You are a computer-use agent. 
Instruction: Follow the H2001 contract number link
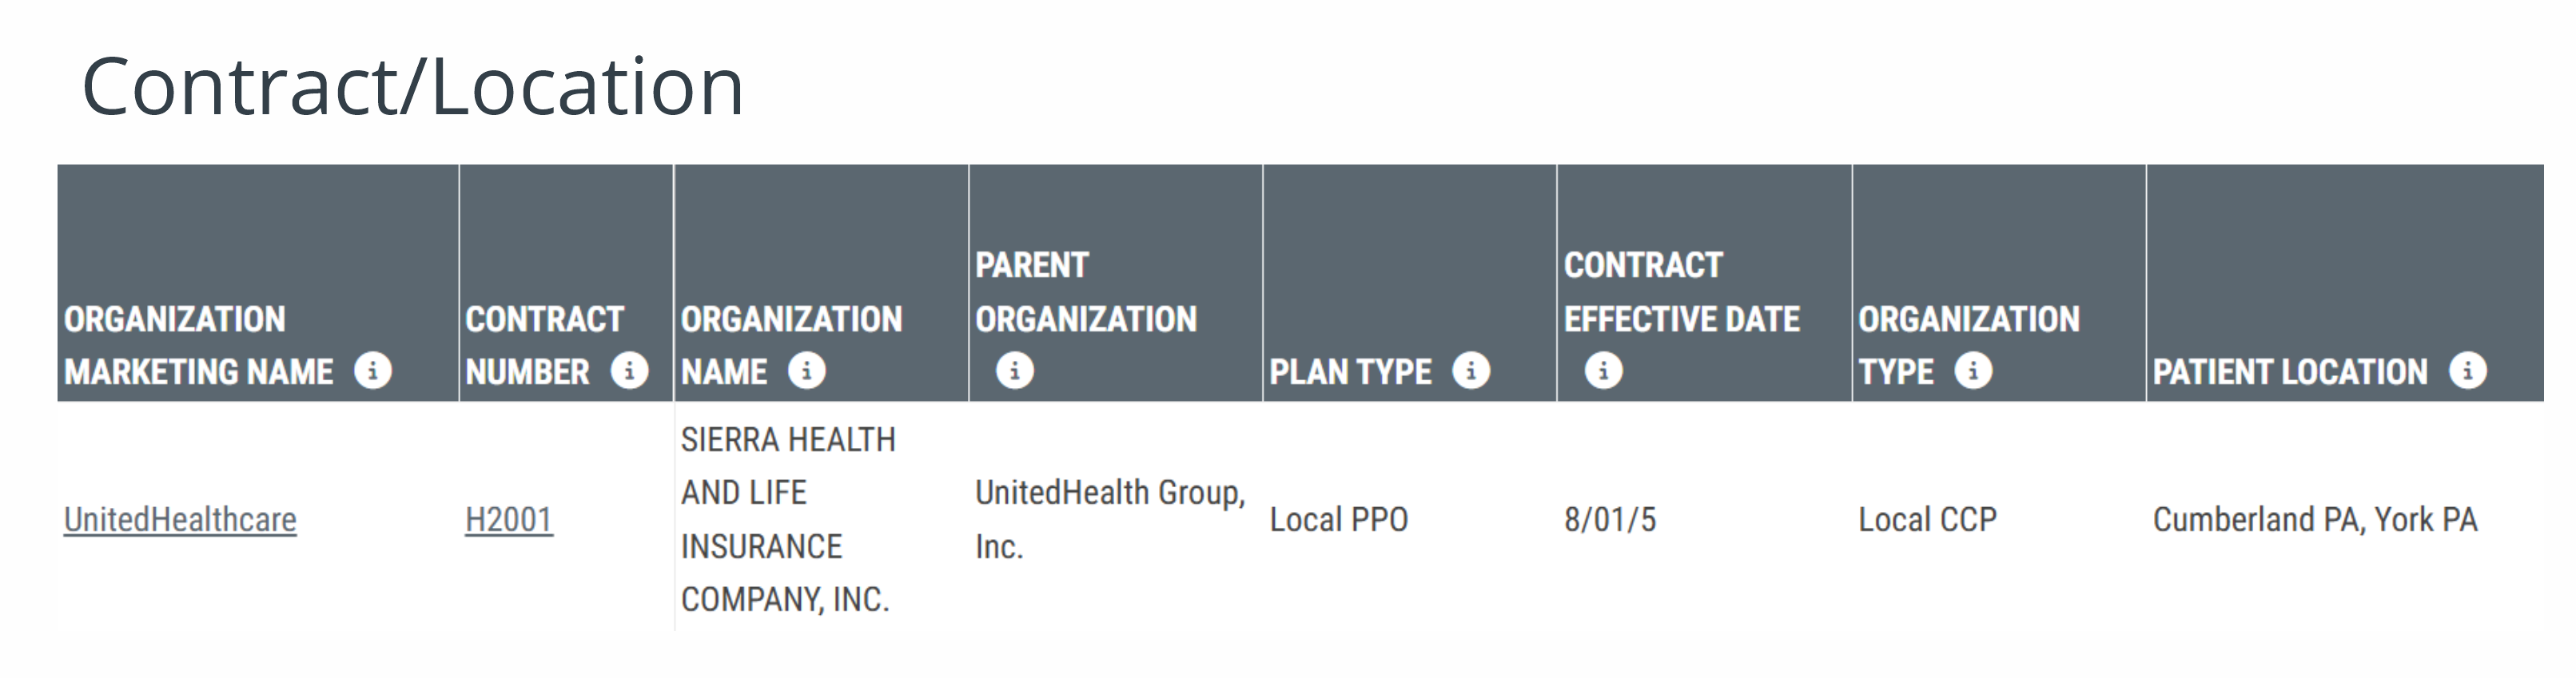point(509,519)
